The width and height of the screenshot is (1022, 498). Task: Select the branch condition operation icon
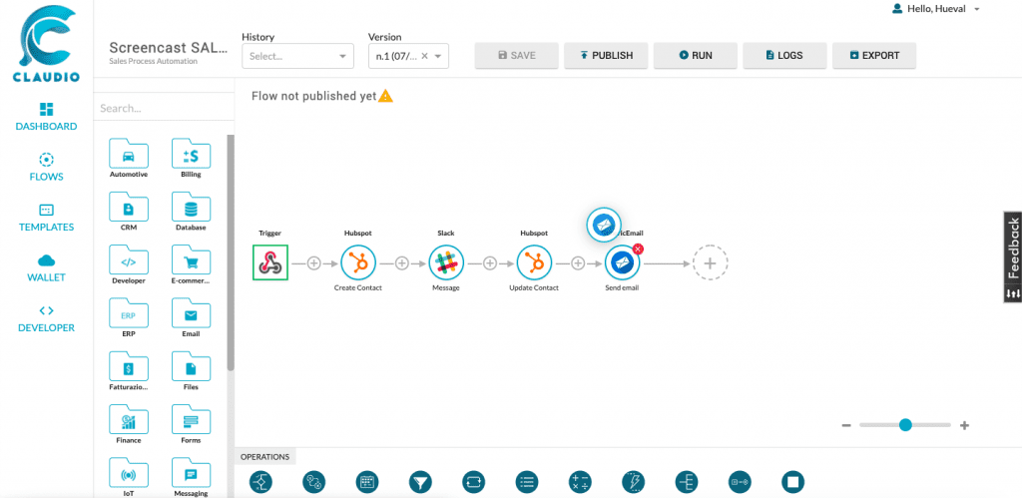261,482
